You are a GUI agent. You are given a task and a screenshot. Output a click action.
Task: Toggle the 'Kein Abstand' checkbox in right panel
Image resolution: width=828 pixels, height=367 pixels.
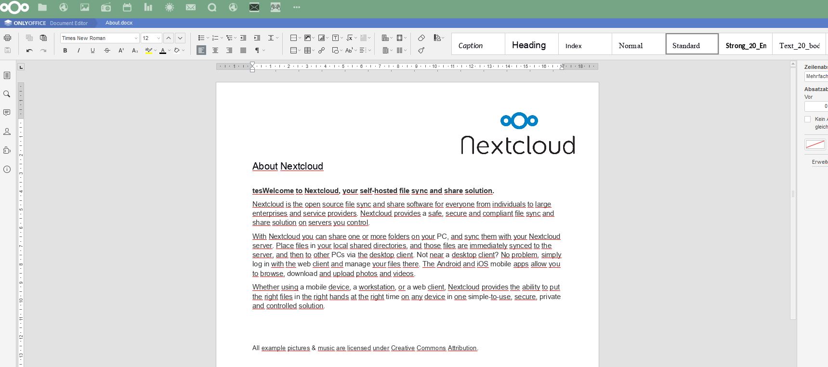coord(808,119)
